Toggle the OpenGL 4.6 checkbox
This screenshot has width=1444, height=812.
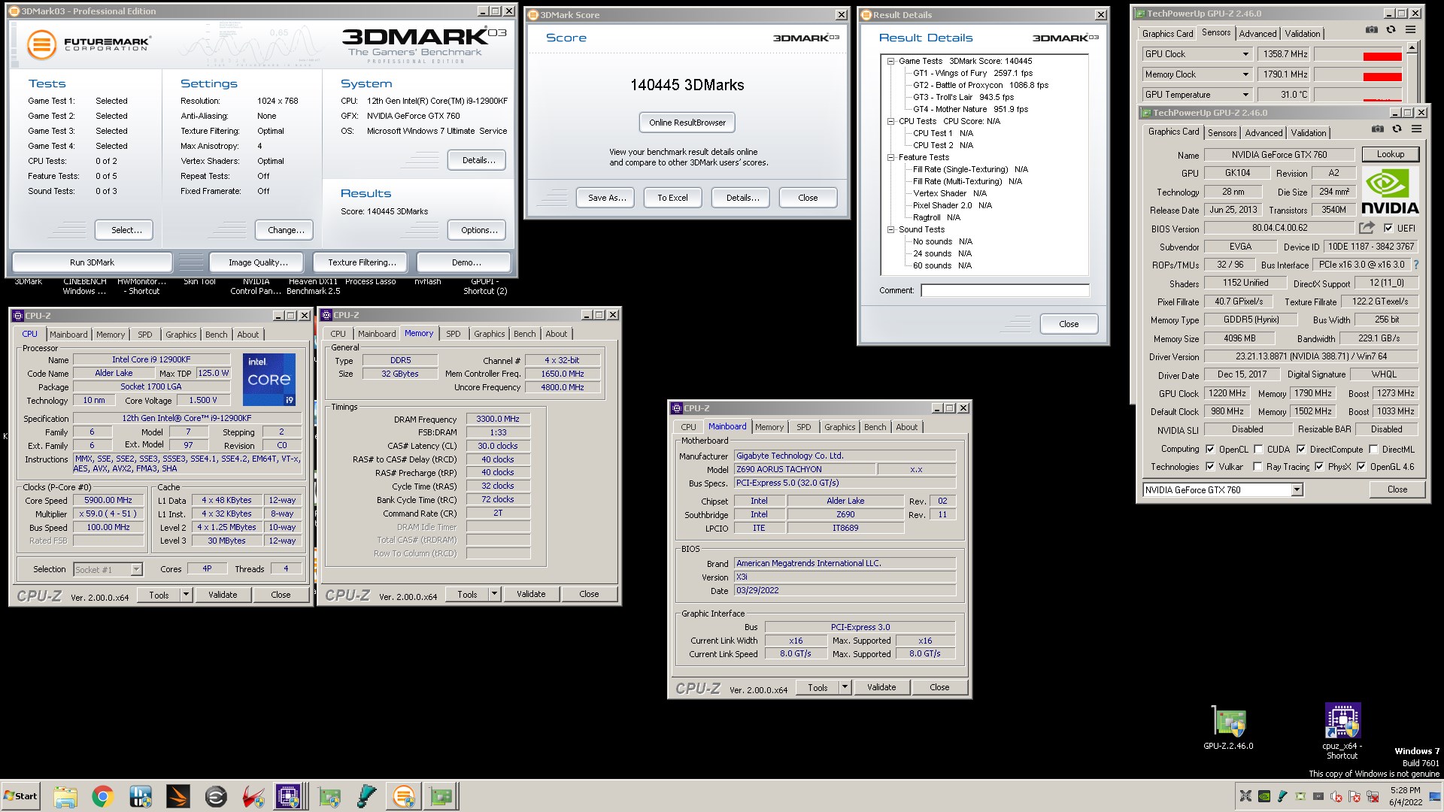tap(1361, 467)
